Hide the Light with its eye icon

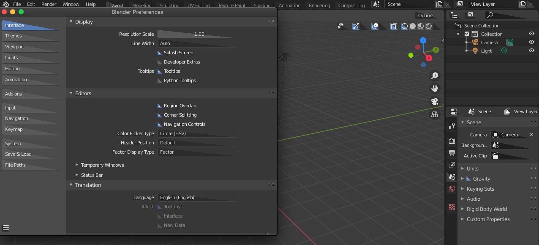click(x=532, y=51)
